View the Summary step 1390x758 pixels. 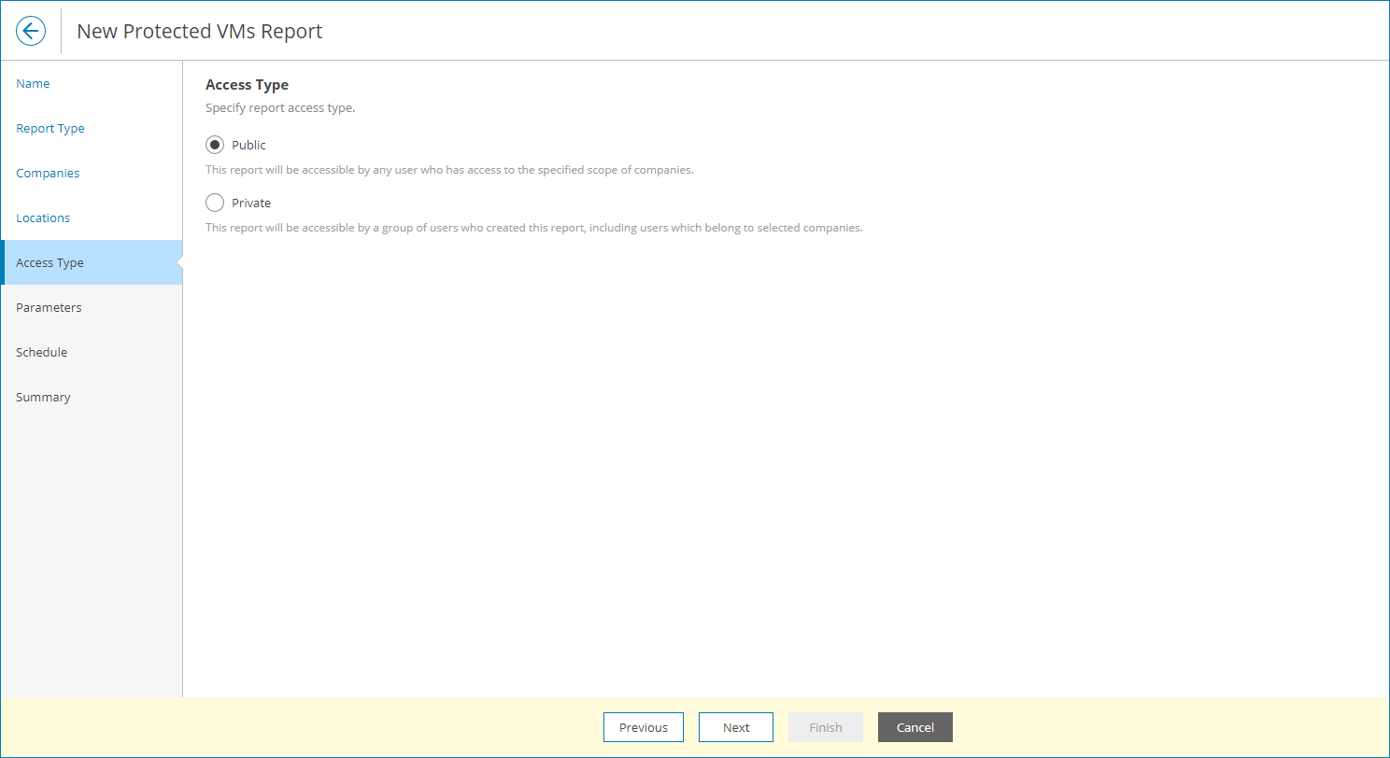click(43, 397)
